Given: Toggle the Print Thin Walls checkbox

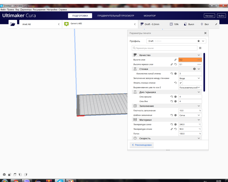Looking at the screenshot, I should coord(181,83).
